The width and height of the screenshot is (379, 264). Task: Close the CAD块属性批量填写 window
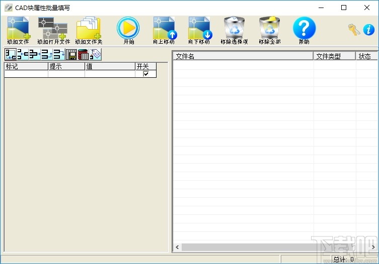(x=367, y=8)
